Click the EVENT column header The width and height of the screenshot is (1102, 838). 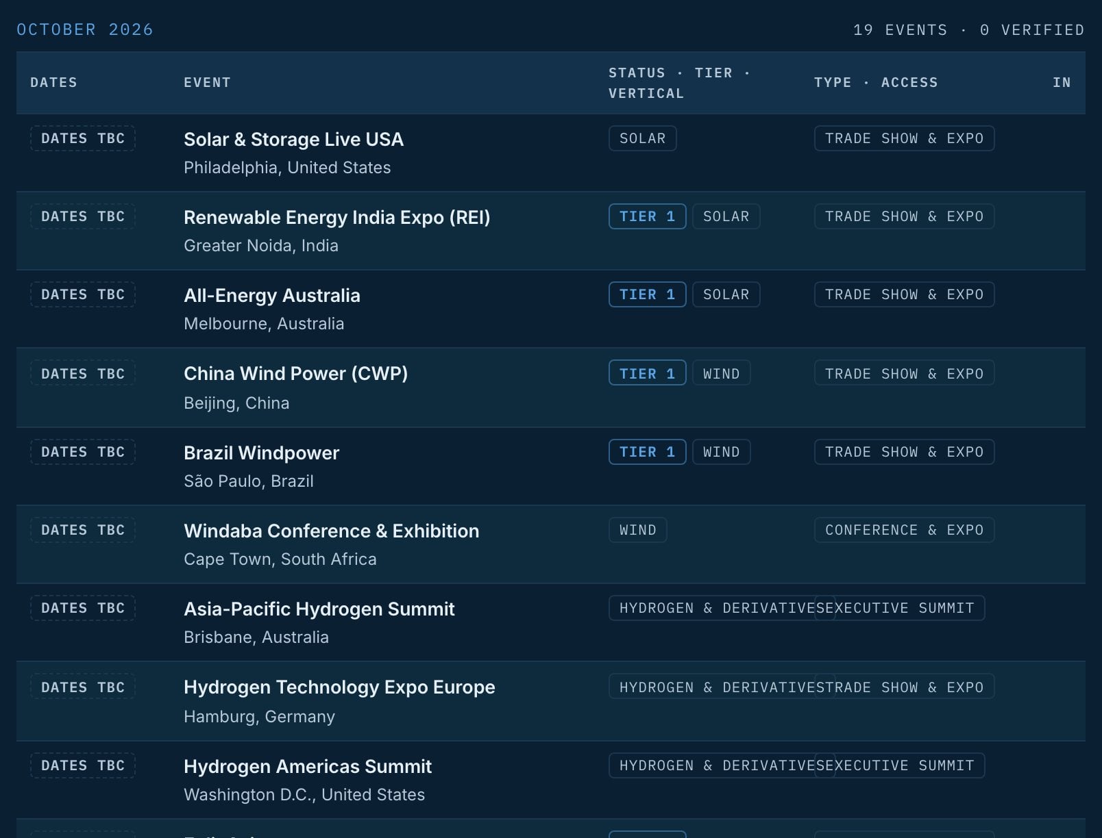click(x=207, y=83)
